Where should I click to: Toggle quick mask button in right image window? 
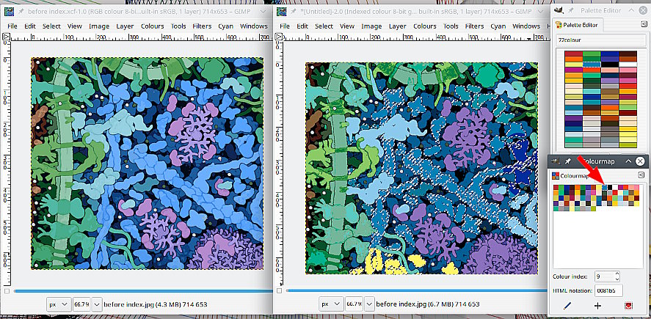point(280,291)
